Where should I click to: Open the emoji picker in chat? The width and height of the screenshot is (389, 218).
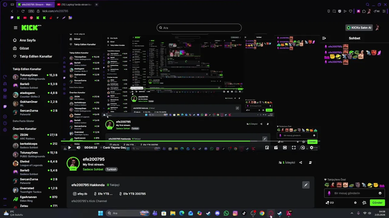tap(380, 193)
